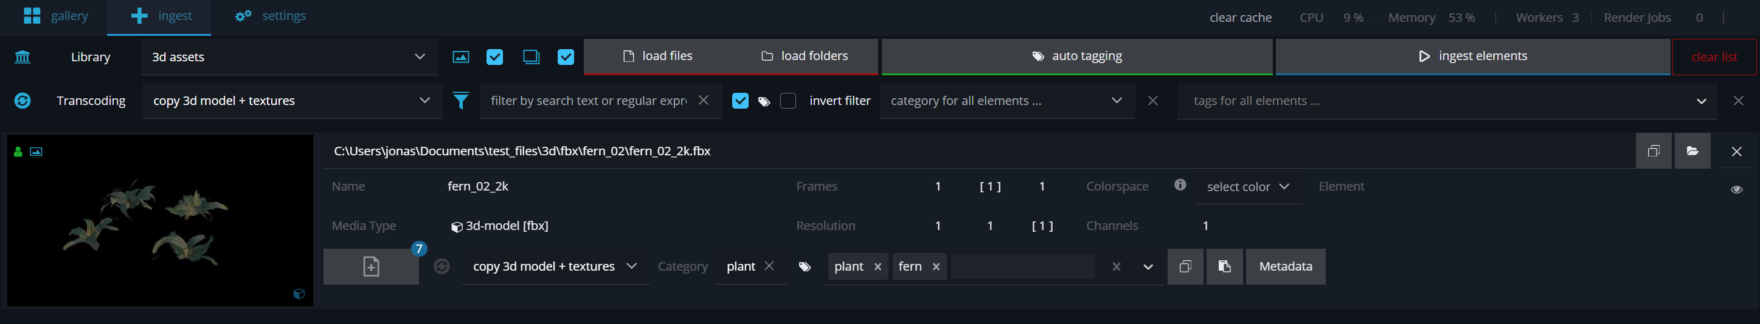Screen dimensions: 1760x324
Task: Click the copy tags icon beside tag field
Action: pos(1185,266)
